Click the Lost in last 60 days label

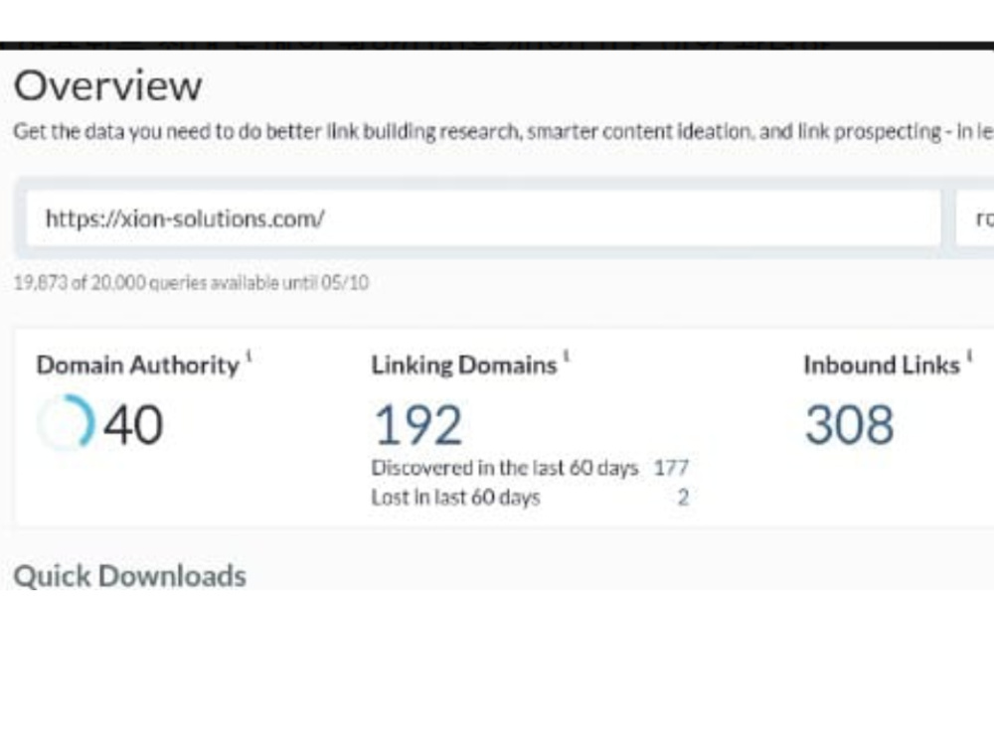(456, 498)
